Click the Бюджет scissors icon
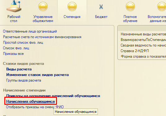 [x=101, y=7]
